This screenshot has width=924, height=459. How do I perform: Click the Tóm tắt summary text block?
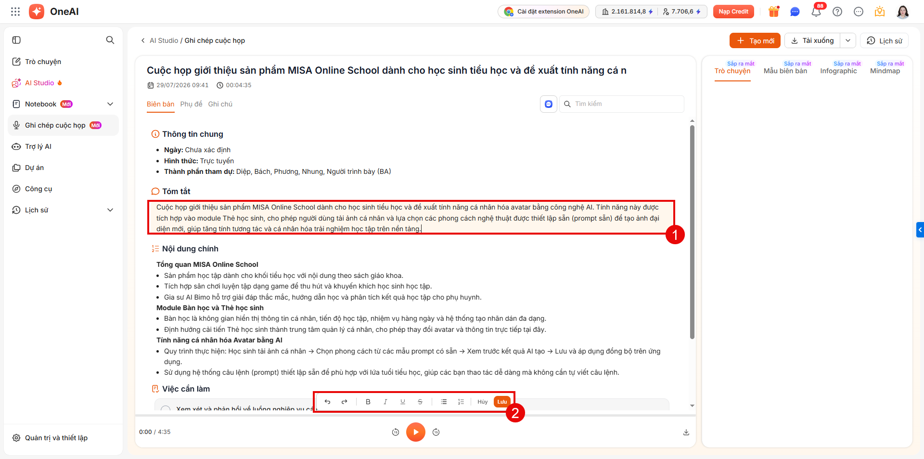(411, 218)
